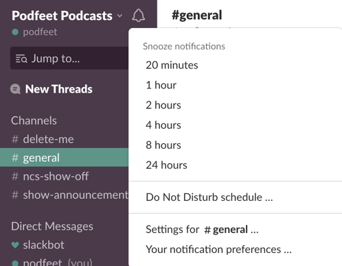Open New Threads view
The height and width of the screenshot is (266, 342).
coord(59,89)
